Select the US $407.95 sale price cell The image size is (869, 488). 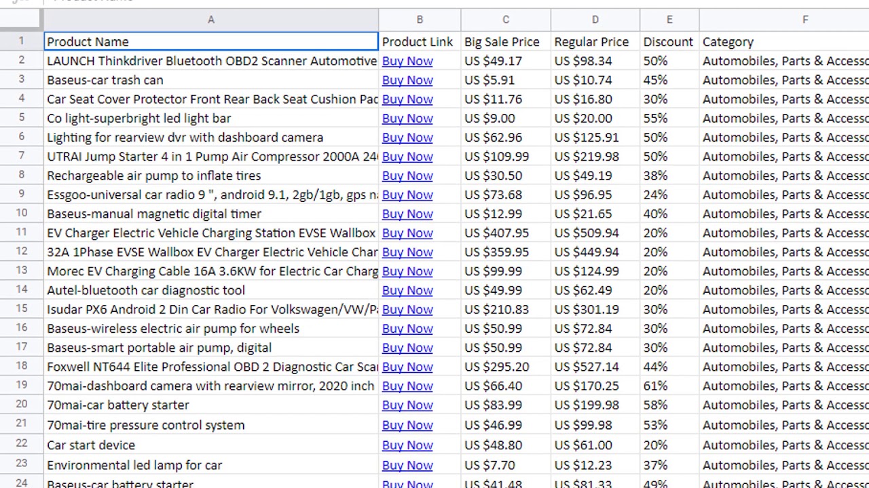click(x=506, y=232)
